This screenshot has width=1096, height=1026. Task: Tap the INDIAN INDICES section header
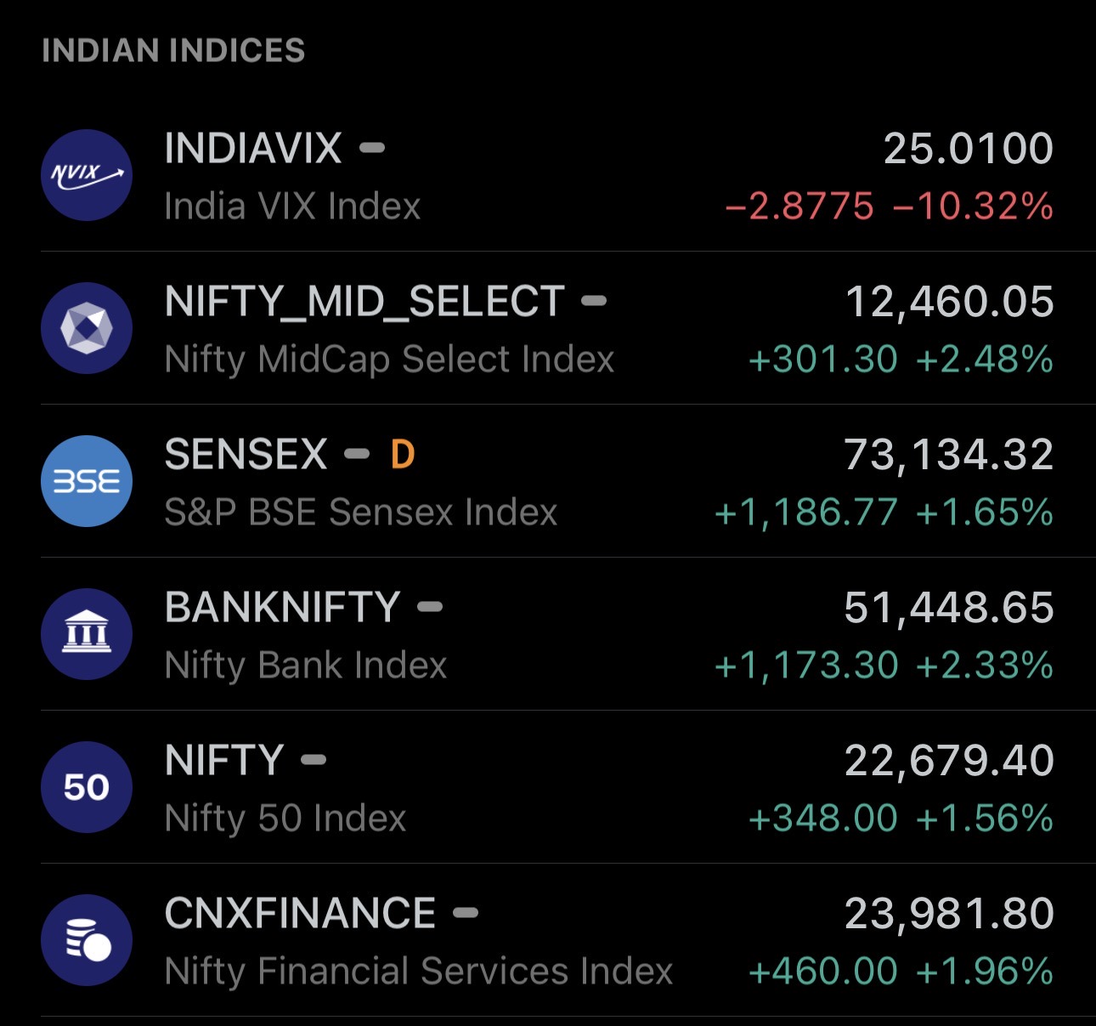(173, 51)
